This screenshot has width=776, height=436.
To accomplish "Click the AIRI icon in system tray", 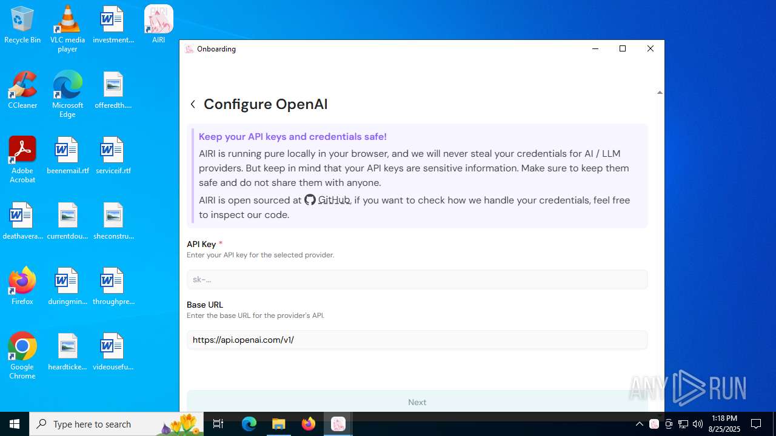I will 654,424.
